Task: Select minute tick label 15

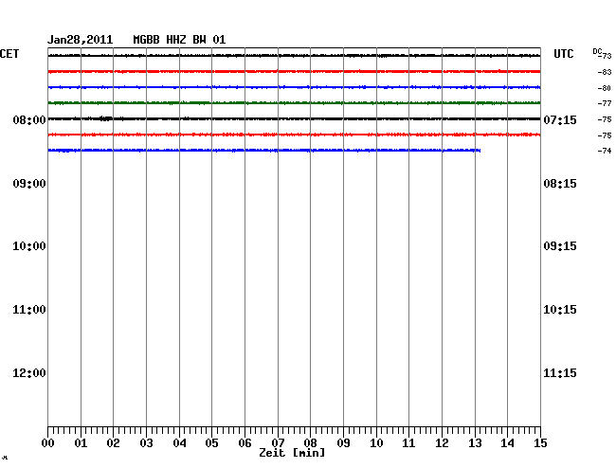Action: coord(540,443)
